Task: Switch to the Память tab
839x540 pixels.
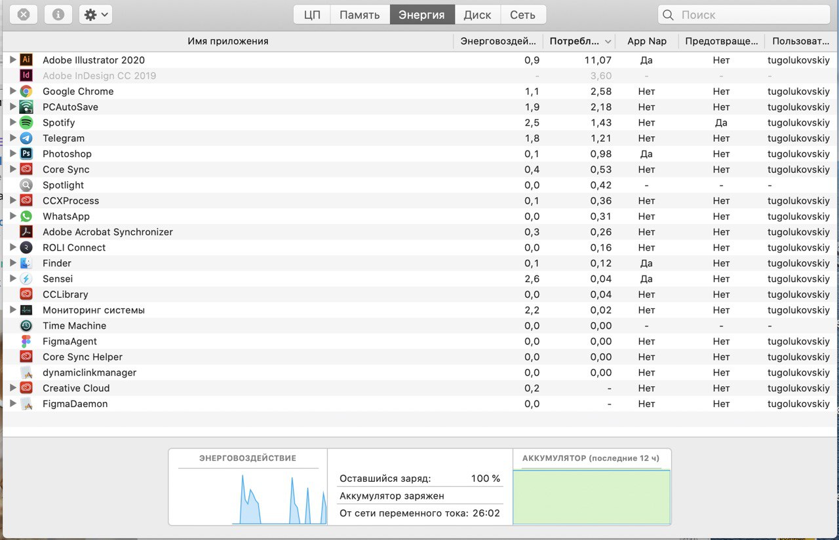Action: tap(360, 14)
